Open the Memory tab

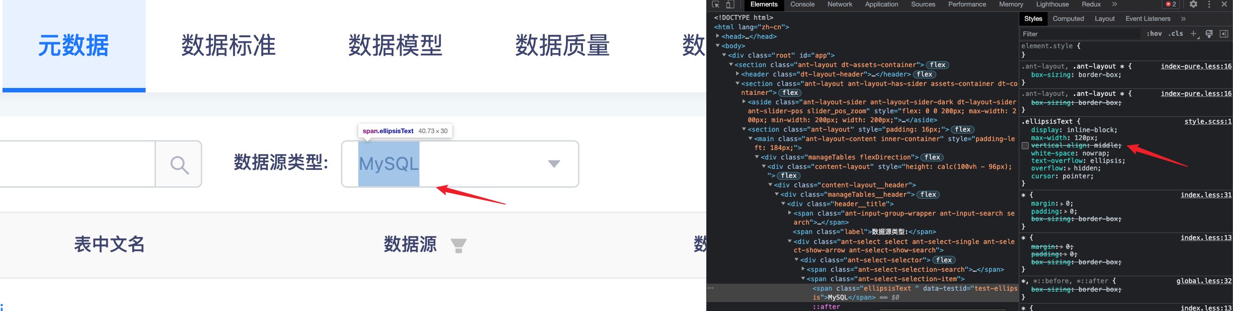1011,4
